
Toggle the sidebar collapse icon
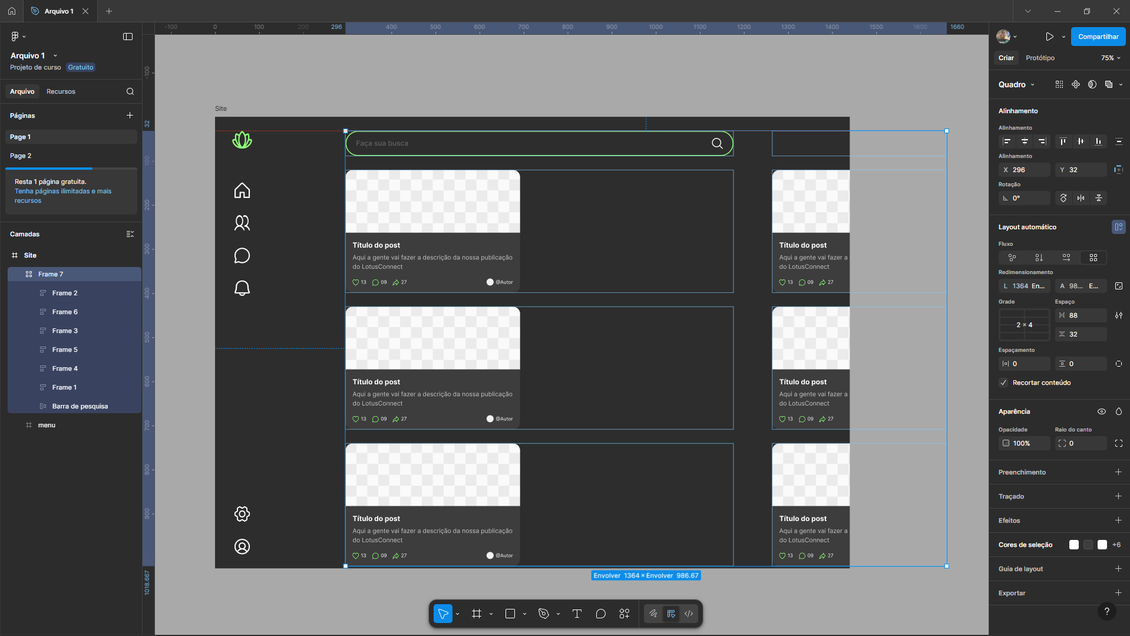pos(128,37)
